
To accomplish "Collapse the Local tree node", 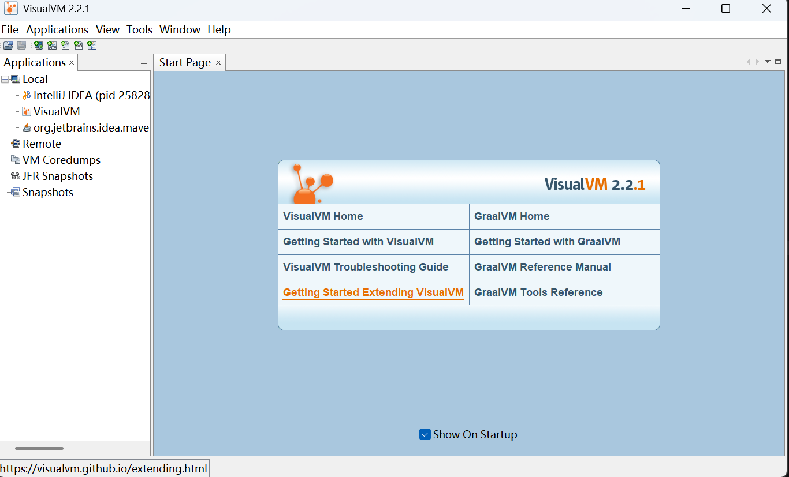I will [x=5, y=80].
